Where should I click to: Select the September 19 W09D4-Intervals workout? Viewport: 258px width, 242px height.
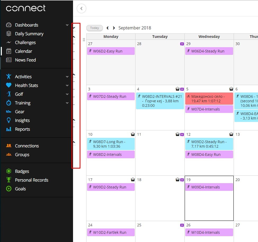209,187
